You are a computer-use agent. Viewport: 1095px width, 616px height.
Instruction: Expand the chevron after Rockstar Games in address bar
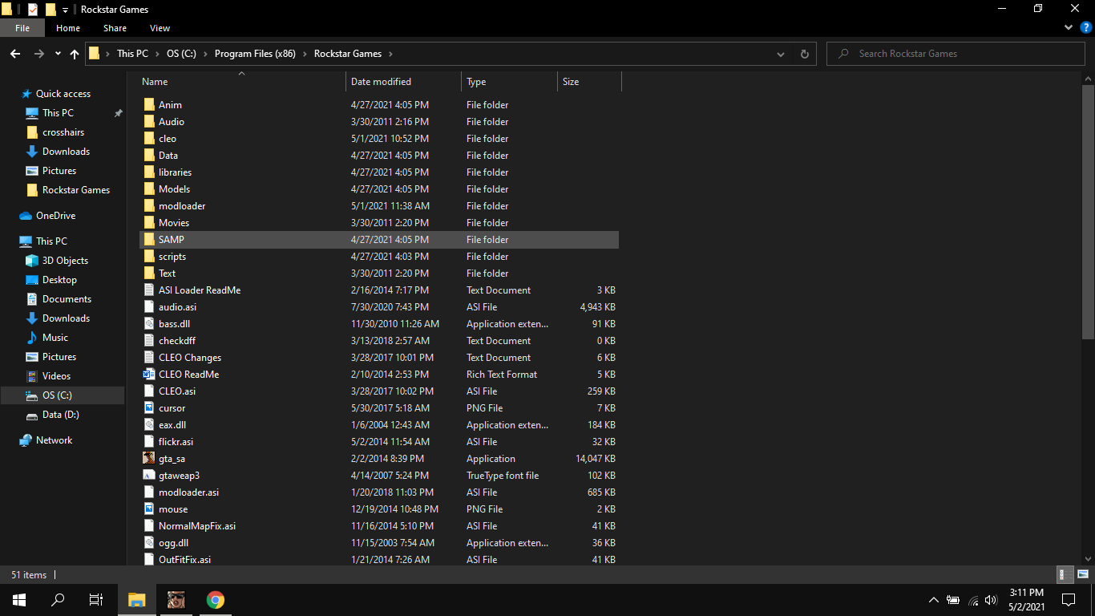(x=390, y=54)
